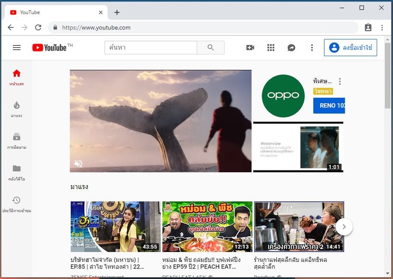The height and width of the screenshot is (279, 393).
Task: Close the YouTube tab
Action: coord(101,12)
